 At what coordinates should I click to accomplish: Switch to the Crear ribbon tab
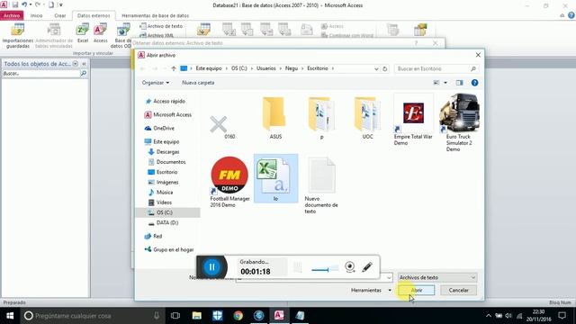pos(60,15)
